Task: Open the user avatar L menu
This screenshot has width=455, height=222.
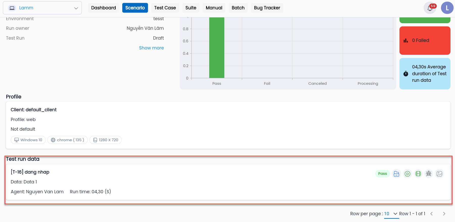Action: point(447,8)
